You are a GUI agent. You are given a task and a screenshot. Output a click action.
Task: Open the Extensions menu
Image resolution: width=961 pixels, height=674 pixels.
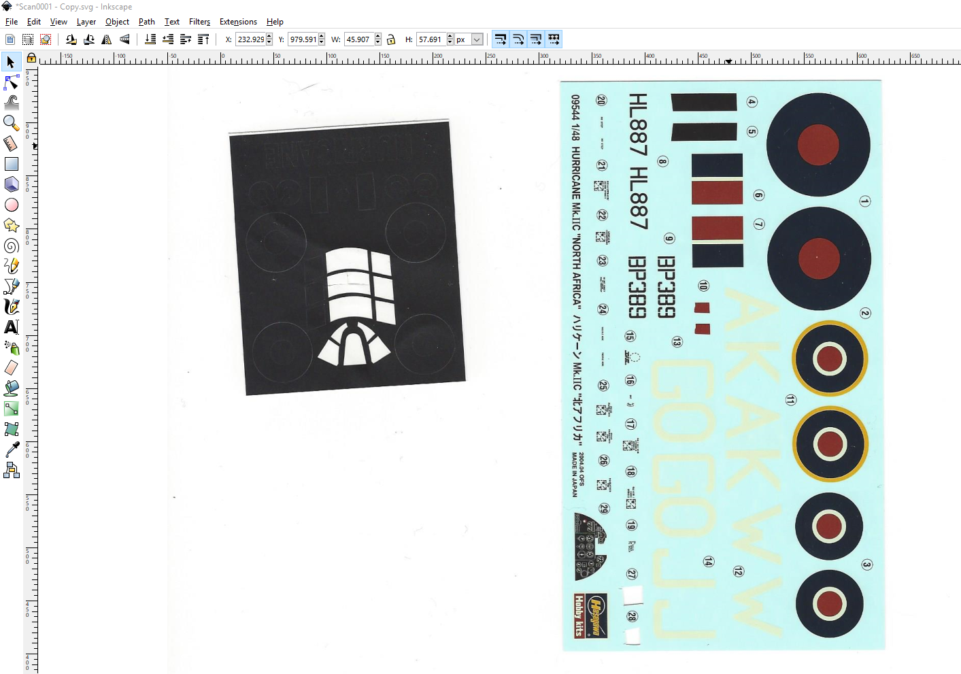tap(238, 22)
